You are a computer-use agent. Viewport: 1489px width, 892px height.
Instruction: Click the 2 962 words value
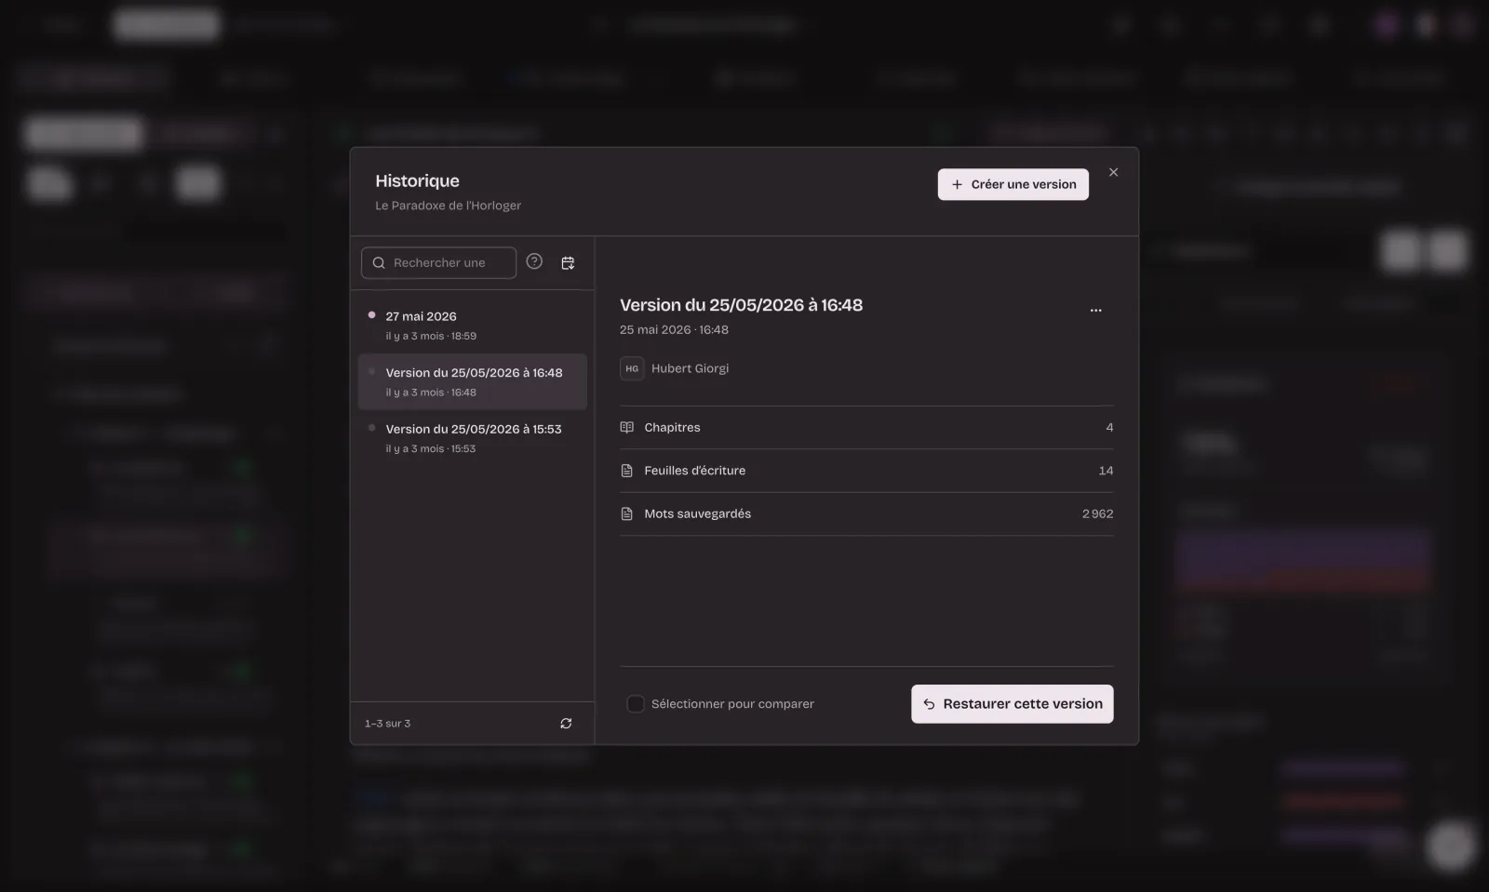click(1097, 513)
